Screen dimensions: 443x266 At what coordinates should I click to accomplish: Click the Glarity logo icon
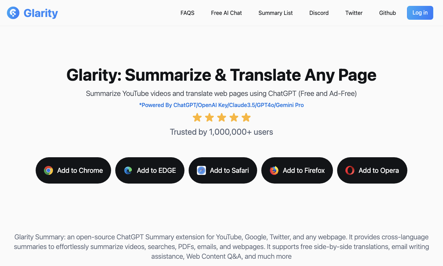tap(13, 13)
